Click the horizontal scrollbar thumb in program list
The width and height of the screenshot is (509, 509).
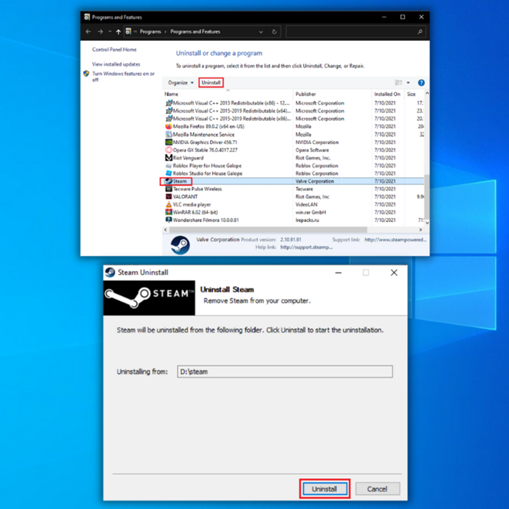pos(268,229)
